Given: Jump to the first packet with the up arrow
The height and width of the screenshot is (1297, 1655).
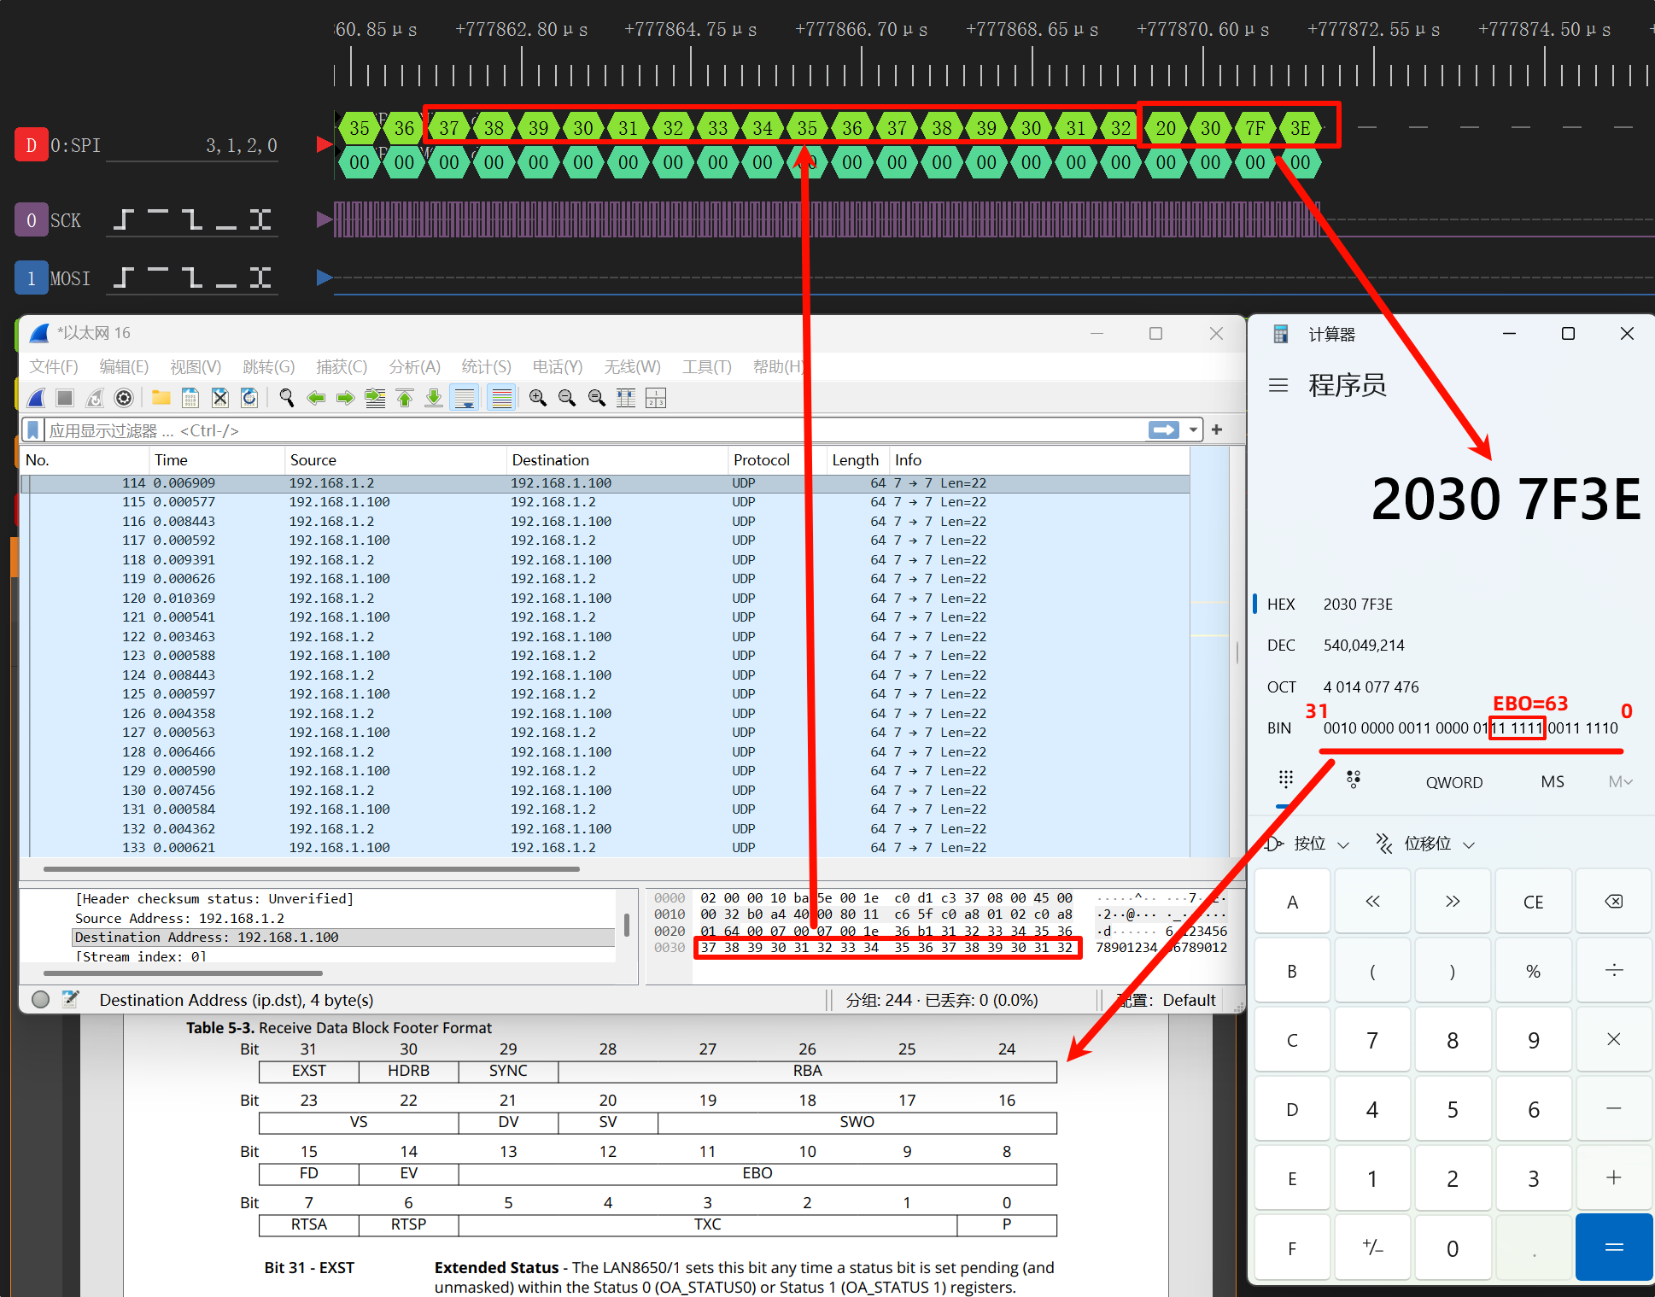Looking at the screenshot, I should coord(405,398).
